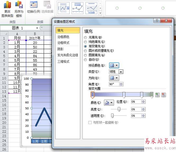
Task: Click brightness (亮度) stepper arrows
Action: (143, 109)
